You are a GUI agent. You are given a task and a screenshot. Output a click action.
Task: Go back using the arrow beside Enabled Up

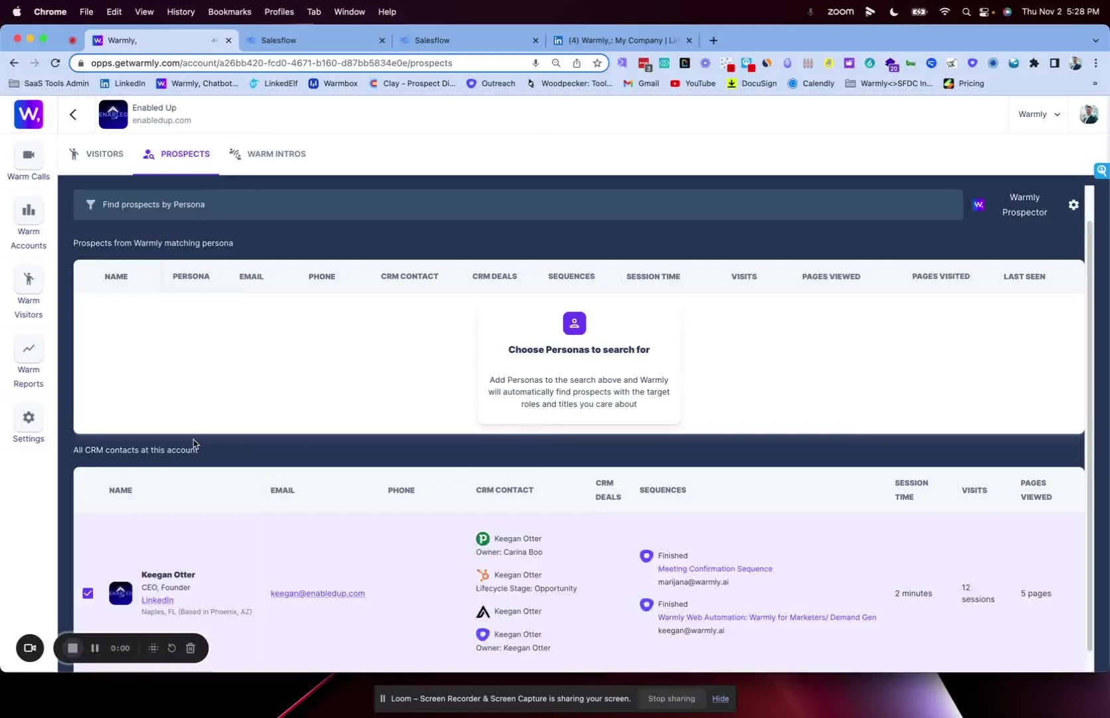click(73, 114)
